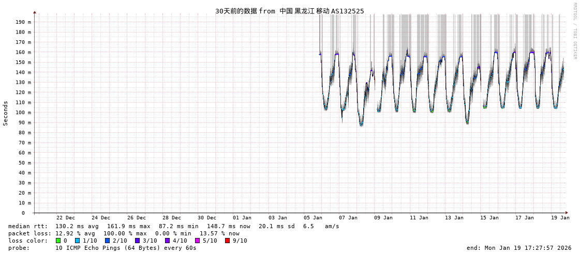
Task: Select the 01 Jan x-axis label
Action: (x=242, y=218)
